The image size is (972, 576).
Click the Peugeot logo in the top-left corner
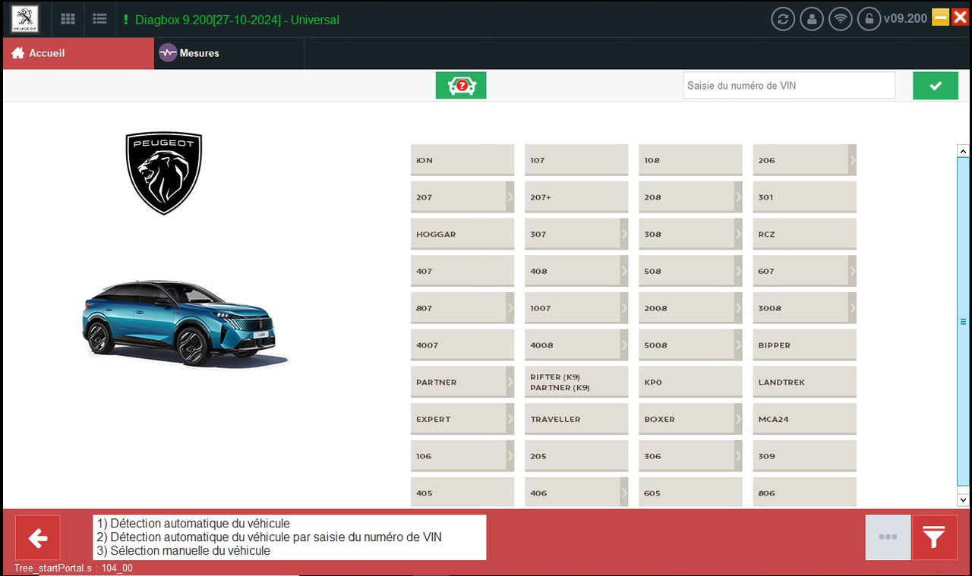click(x=25, y=18)
